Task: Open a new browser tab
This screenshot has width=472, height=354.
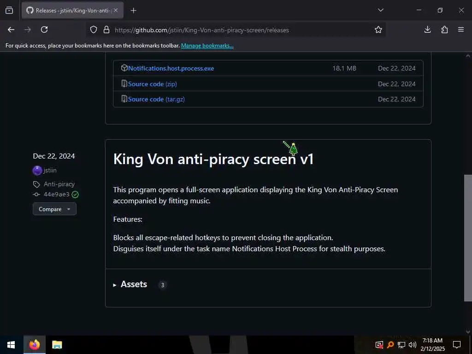Action: click(x=133, y=11)
